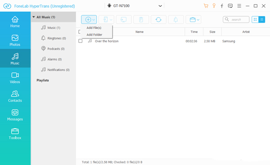The image size is (270, 165).
Task: Open the feedback chat bubble icon
Action: [230, 6]
